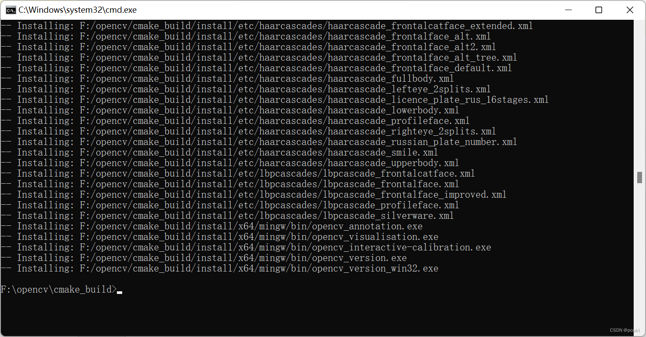Click the haarcascade_fullbody.xml line
The width and height of the screenshot is (646, 337).
point(227,79)
